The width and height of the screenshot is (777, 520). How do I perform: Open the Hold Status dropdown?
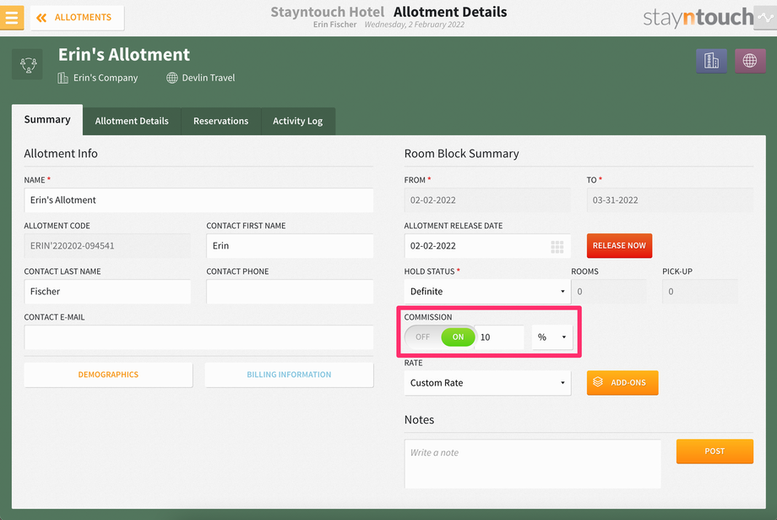tap(487, 291)
